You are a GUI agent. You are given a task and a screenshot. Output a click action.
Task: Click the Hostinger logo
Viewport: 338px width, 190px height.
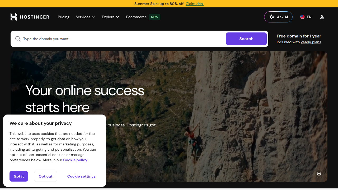click(x=30, y=17)
